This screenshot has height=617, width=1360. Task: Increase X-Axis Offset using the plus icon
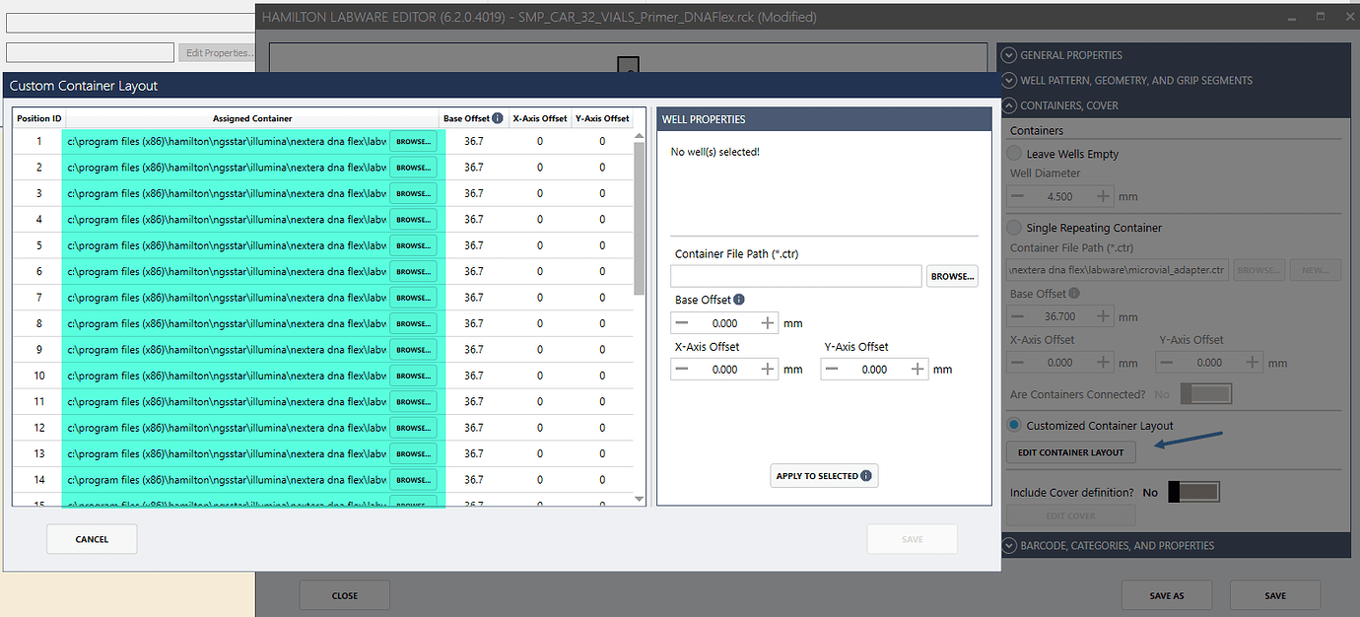[767, 369]
